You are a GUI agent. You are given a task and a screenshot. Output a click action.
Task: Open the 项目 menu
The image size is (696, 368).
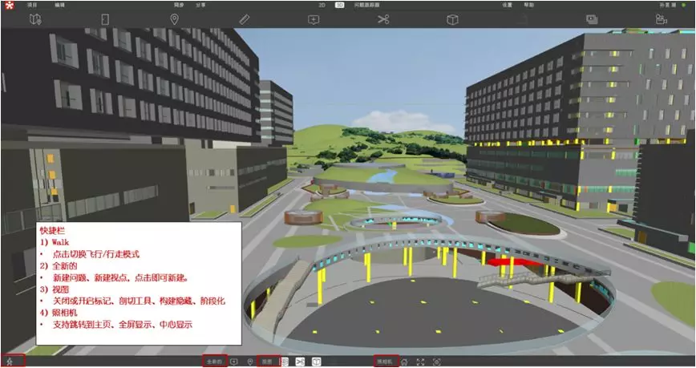tap(33, 5)
